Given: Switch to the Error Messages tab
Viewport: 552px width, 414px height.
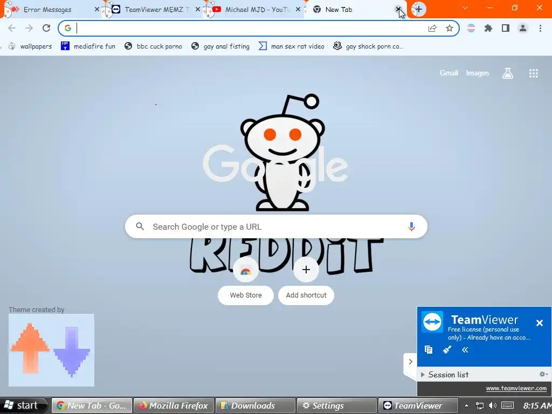Looking at the screenshot, I should click(x=47, y=10).
